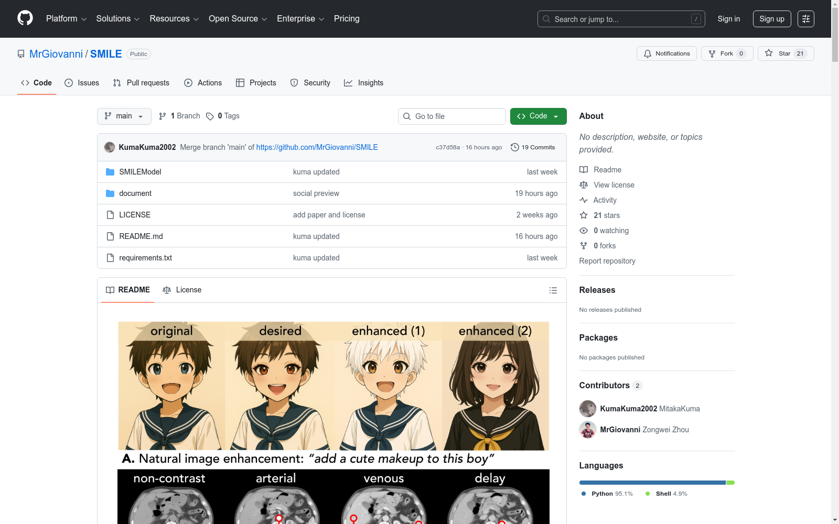The height and width of the screenshot is (524, 839).
Task: Select the README tab
Action: click(128, 290)
